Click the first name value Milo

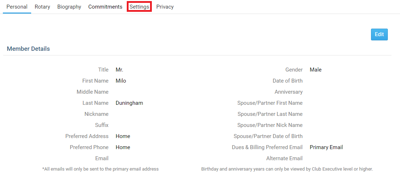121,81
